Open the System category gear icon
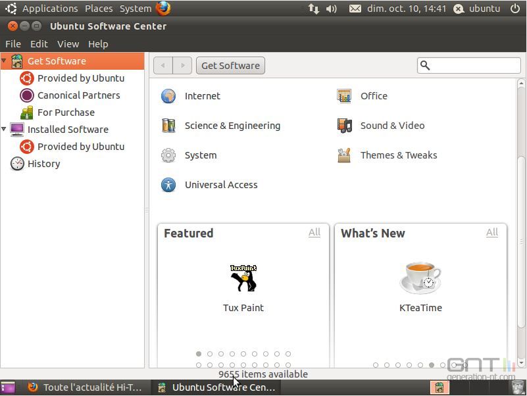 point(168,155)
